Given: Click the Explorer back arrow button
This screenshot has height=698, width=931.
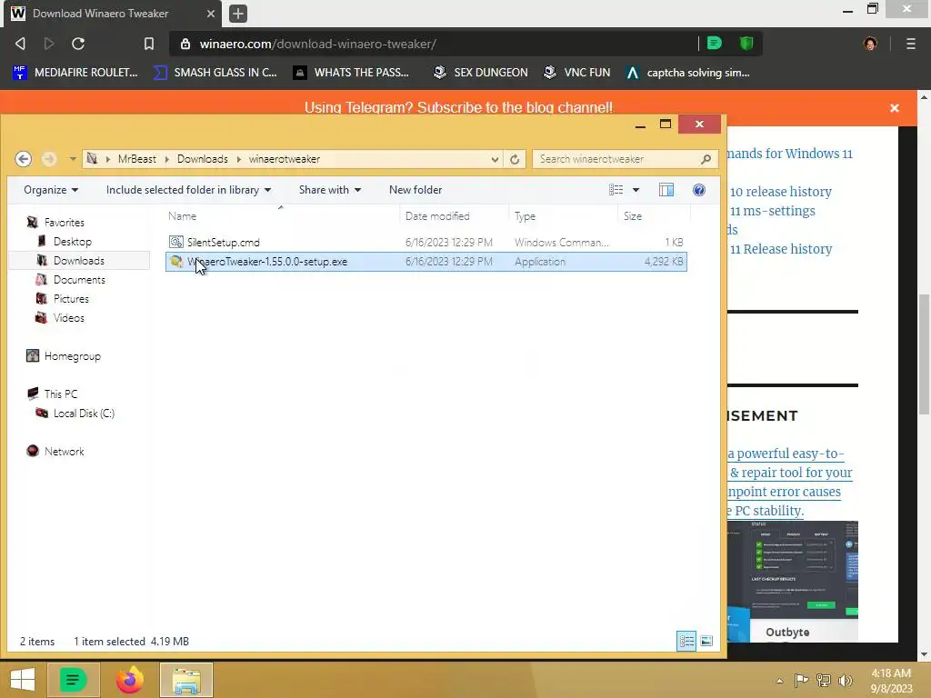Looking at the screenshot, I should tap(23, 159).
